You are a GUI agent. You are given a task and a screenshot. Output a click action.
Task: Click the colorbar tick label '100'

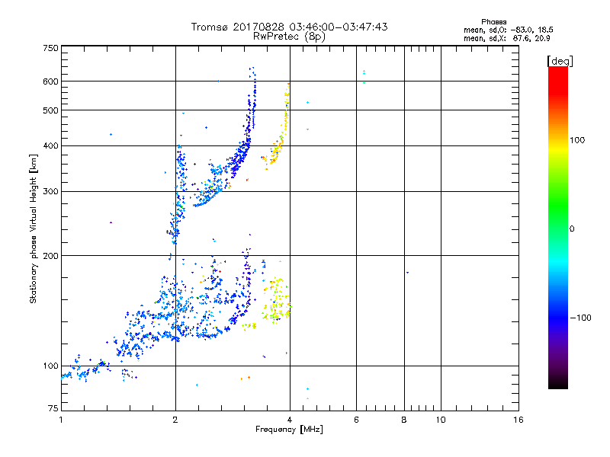click(577, 140)
